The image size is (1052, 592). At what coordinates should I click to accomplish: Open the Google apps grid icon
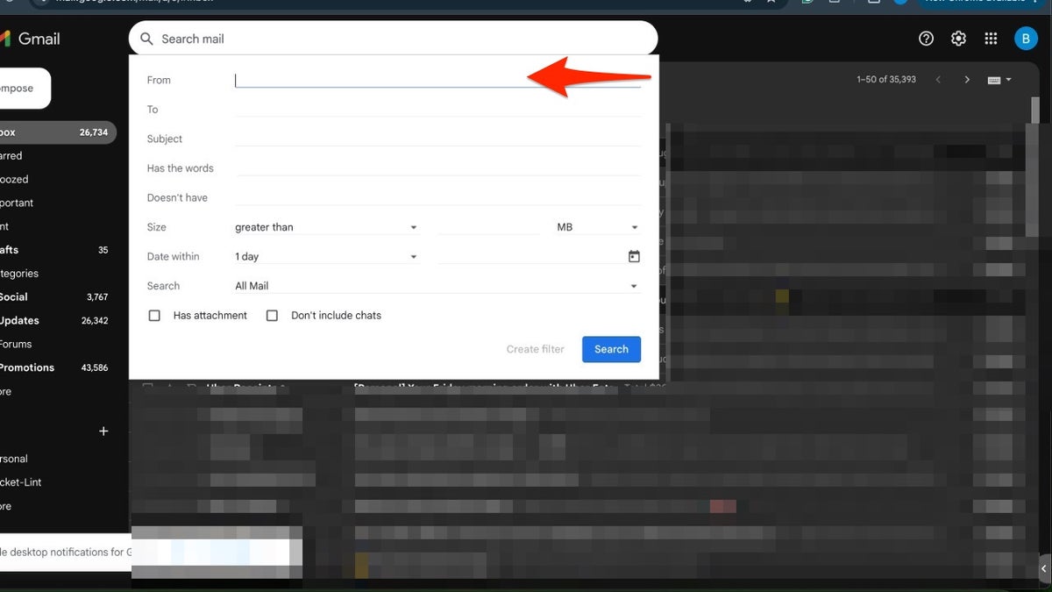(x=991, y=38)
